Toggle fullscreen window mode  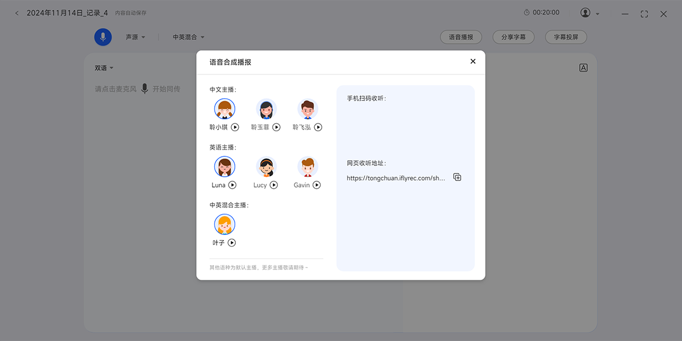[x=644, y=14]
